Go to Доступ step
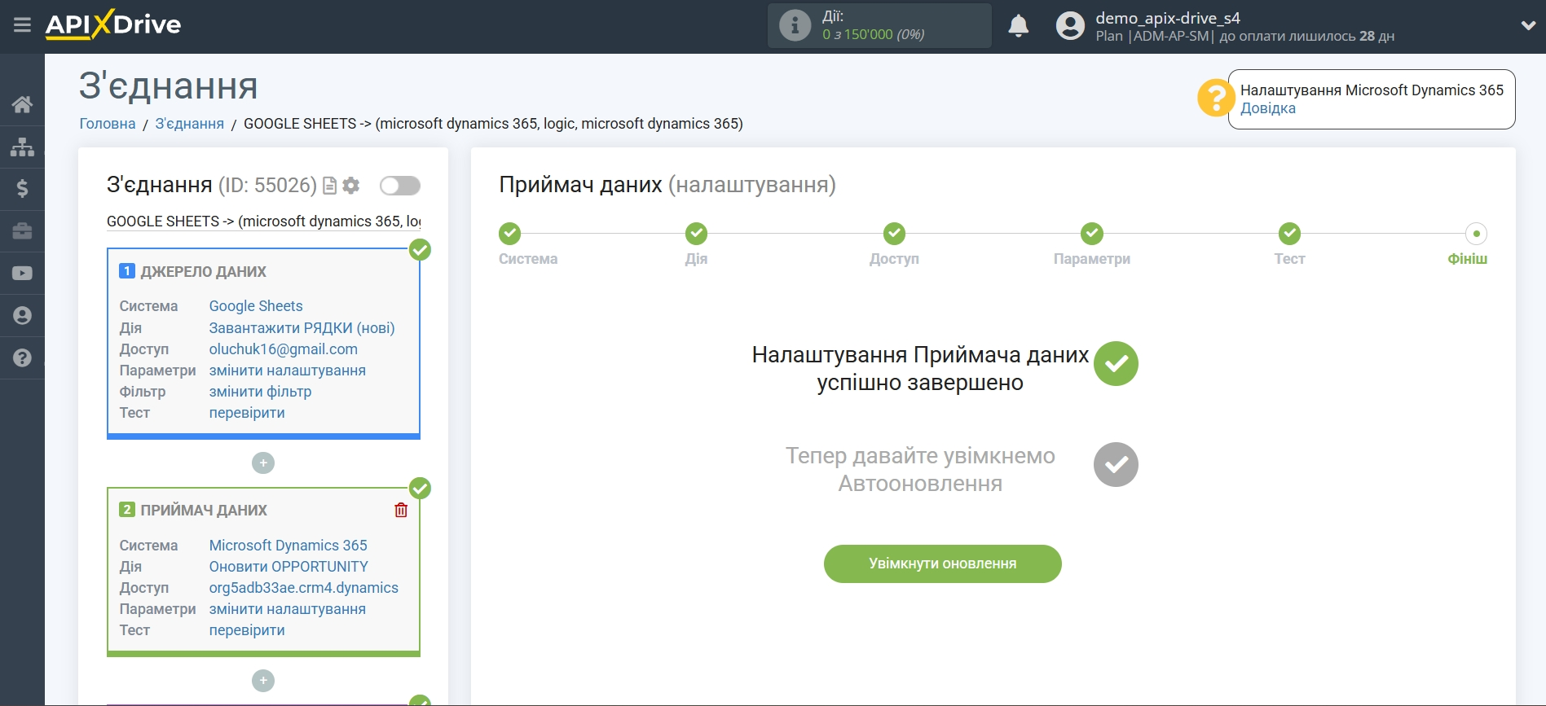The image size is (1546, 706). 895,235
